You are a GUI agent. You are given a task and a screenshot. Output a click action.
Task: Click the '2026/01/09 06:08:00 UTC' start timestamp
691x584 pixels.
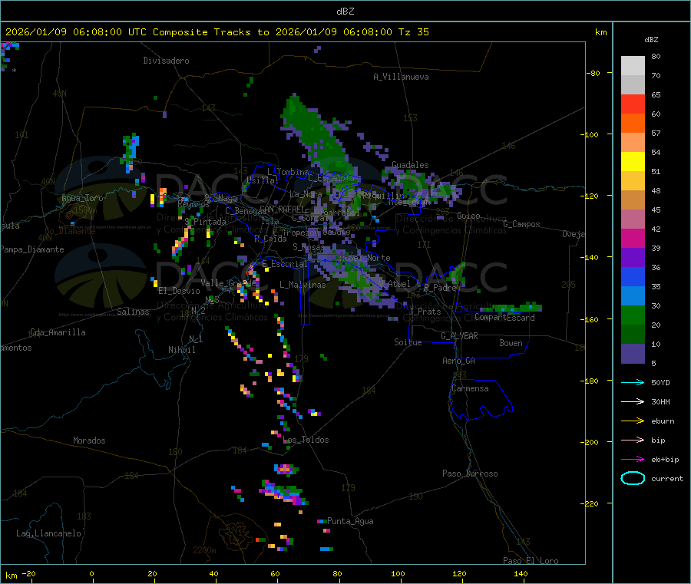[x=76, y=32]
